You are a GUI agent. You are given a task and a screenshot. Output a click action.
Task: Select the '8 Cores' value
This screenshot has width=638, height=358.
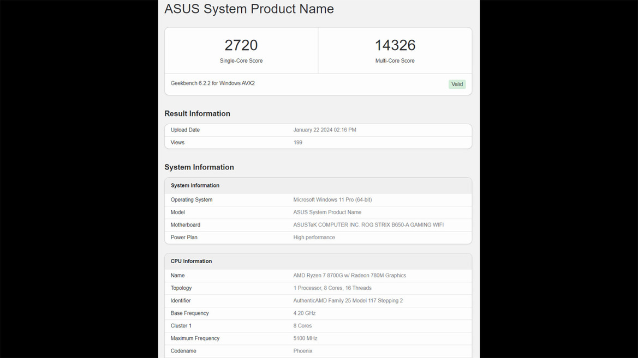(x=302, y=326)
